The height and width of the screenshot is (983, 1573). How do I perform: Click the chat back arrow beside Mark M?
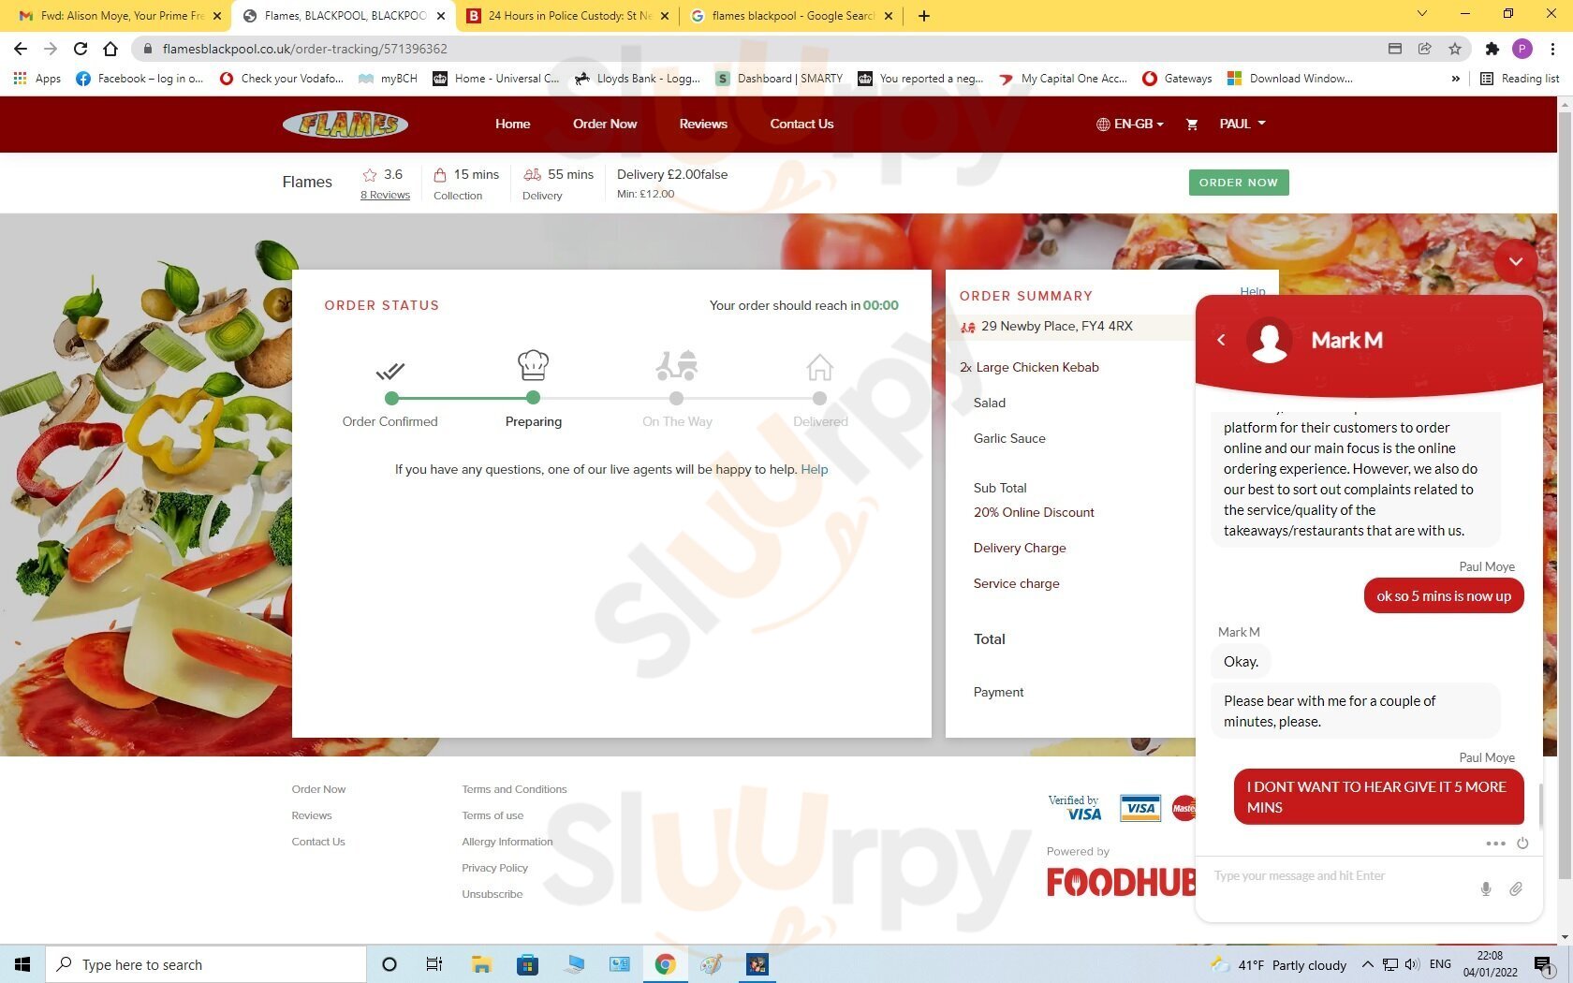tap(1221, 340)
